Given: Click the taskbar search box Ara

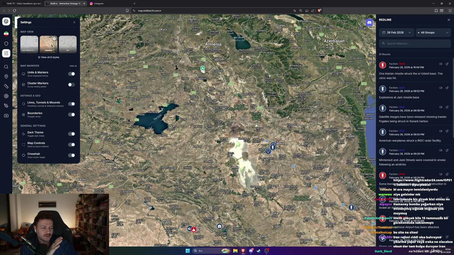Looking at the screenshot, I should (211, 251).
